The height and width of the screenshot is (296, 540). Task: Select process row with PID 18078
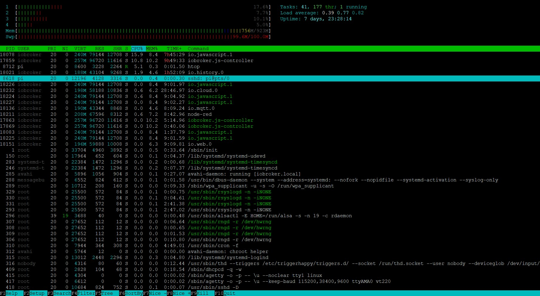click(270, 55)
